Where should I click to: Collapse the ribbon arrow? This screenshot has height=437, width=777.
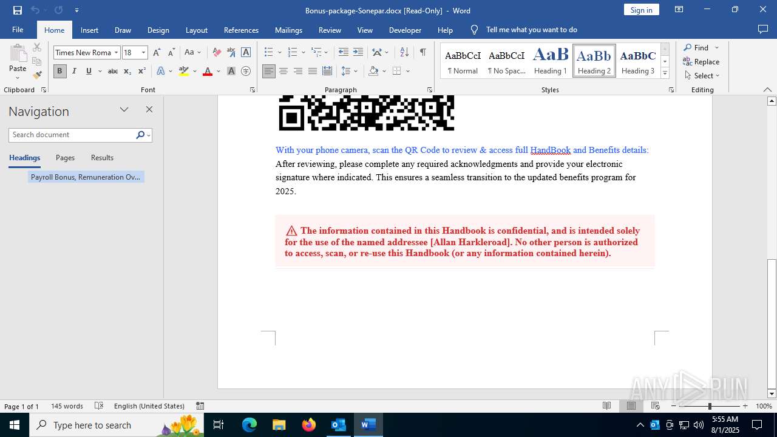767,90
